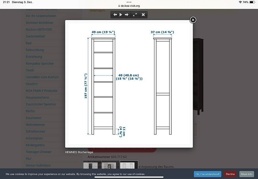Select the dimensions drawing thumbnail
The image size is (258, 179).
(x=129, y=165)
